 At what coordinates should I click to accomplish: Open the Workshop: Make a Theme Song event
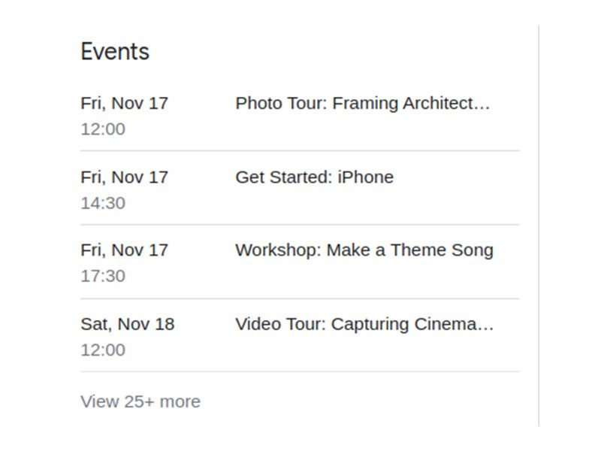(x=364, y=250)
